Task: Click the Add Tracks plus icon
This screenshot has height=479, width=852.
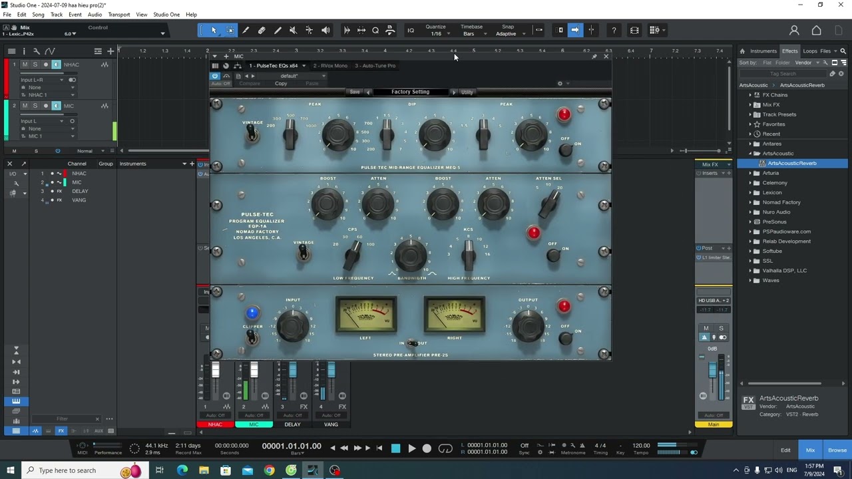Action: [110, 51]
